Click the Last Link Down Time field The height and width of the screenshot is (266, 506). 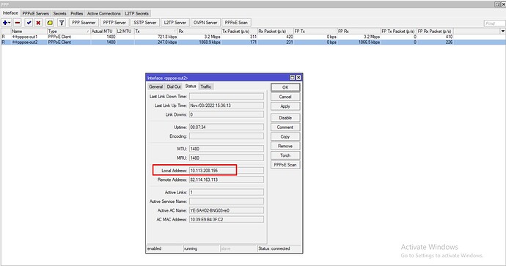tap(226, 97)
